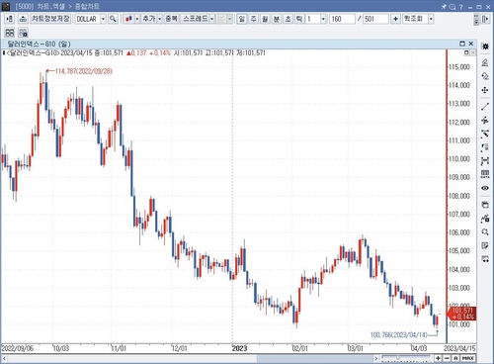Screen dimensions: 494x364
Task: Expand the disabled line style dropdown arrow
Action: pos(230,19)
